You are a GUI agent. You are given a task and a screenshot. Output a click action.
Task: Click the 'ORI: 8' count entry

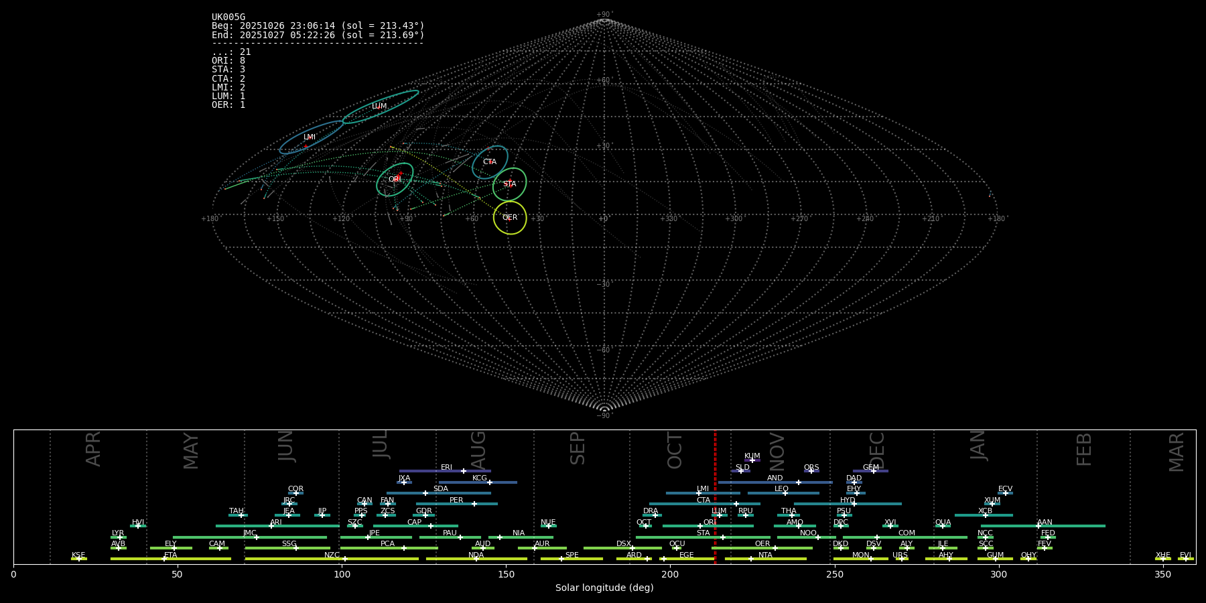tap(228, 61)
